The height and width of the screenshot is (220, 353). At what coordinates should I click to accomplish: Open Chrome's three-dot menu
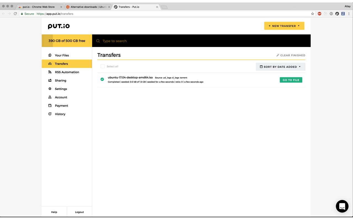pos(349,14)
